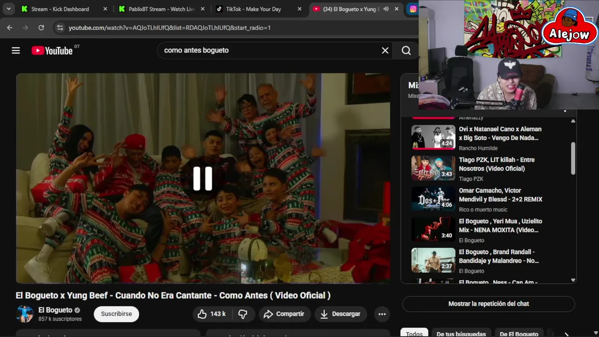The height and width of the screenshot is (337, 599).
Task: Click the Rico o muerto music text
Action: click(483, 210)
